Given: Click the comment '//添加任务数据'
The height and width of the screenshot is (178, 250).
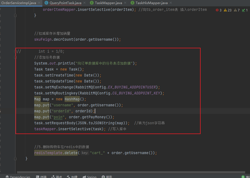Looking at the screenshot, I should pyautogui.click(x=47, y=57).
